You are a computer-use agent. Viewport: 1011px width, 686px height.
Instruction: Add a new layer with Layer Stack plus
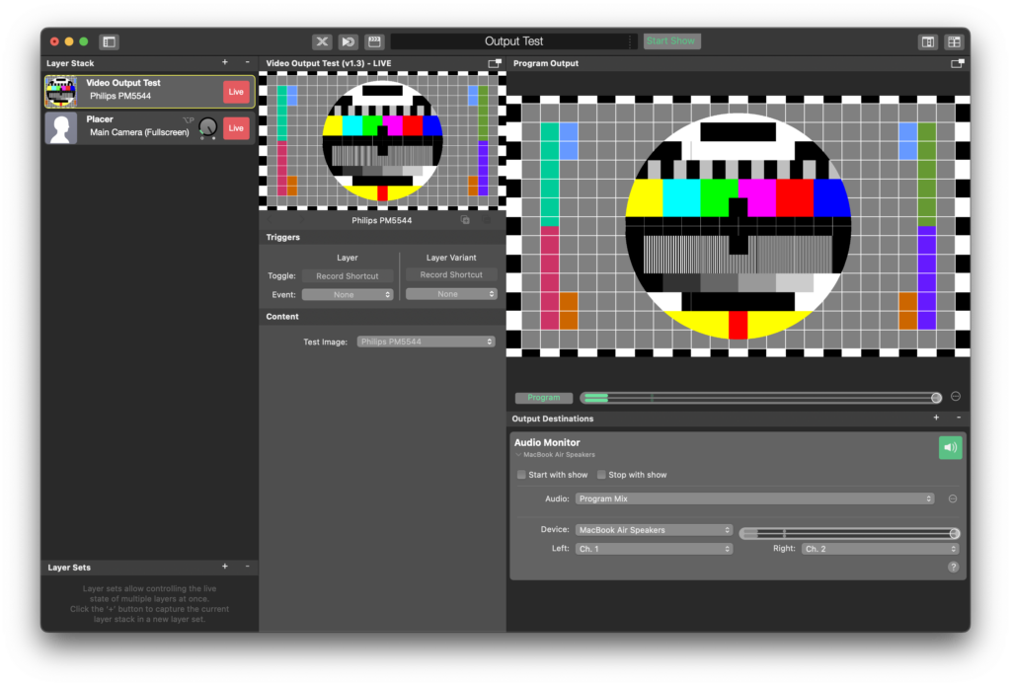(225, 62)
